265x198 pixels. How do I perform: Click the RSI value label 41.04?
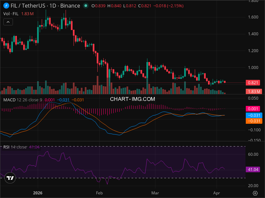[x=253, y=169]
